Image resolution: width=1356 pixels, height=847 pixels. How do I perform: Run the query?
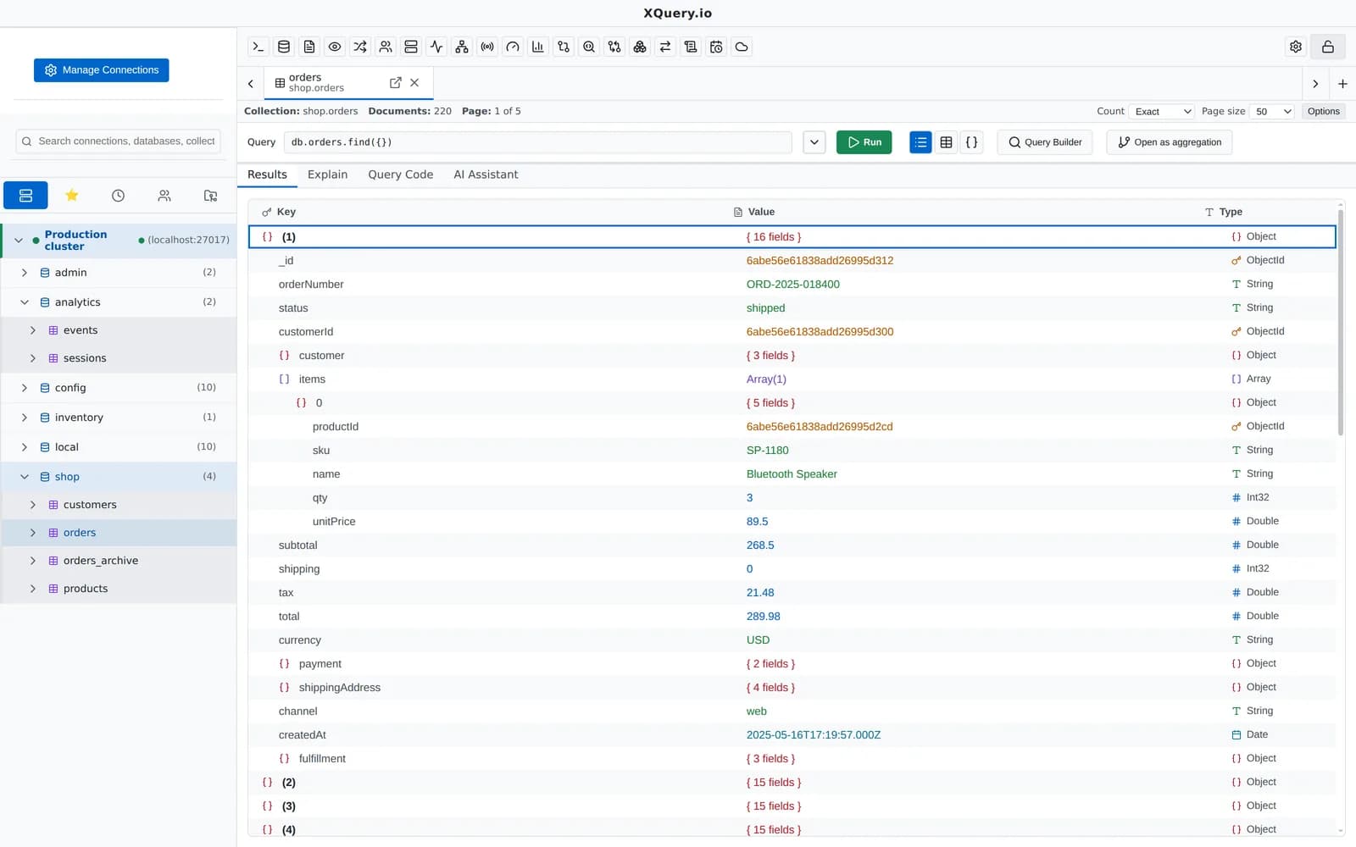864,142
